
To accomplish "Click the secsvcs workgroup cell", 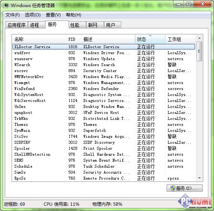I will click(x=176, y=89).
